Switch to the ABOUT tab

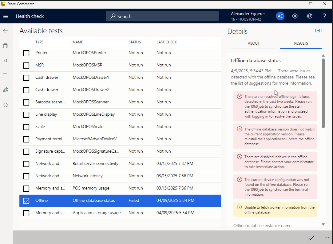point(253,43)
